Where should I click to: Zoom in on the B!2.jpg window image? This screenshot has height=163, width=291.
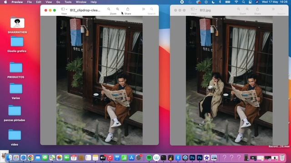tap(247, 9)
